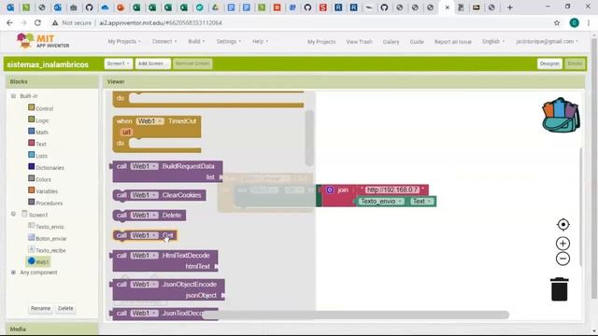
Task: Click the center workspace target icon
Action: pos(562,224)
